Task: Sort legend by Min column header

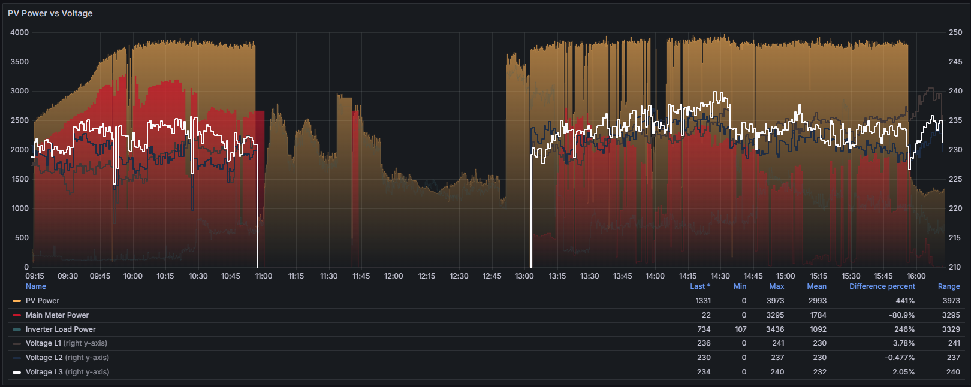Action: tap(740, 286)
